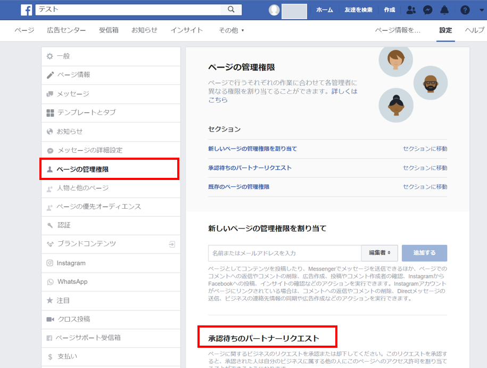Click the name or email input field
The height and width of the screenshot is (368, 487).
pyautogui.click(x=285, y=253)
